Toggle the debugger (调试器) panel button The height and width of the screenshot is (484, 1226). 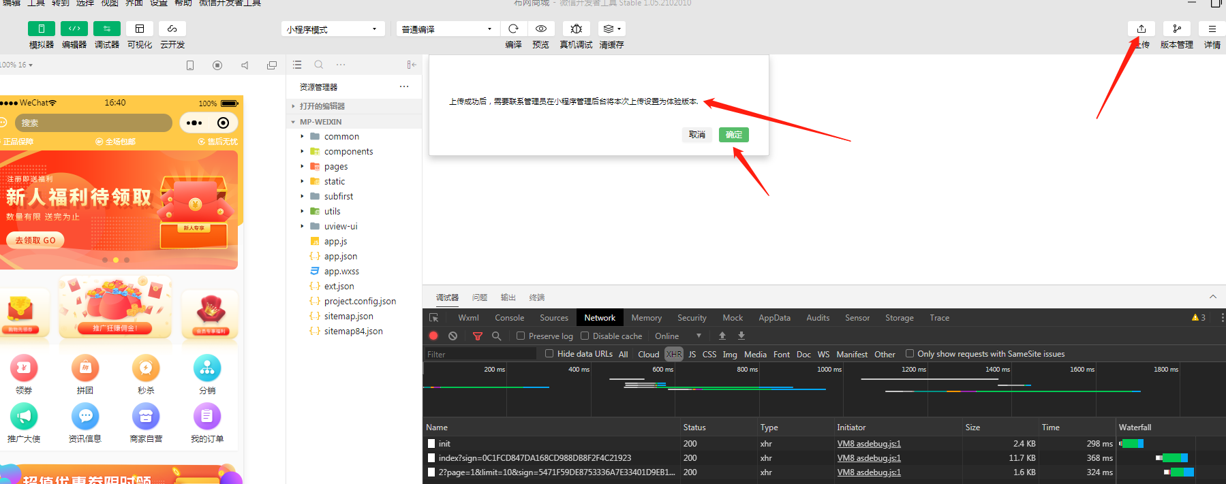tap(107, 29)
